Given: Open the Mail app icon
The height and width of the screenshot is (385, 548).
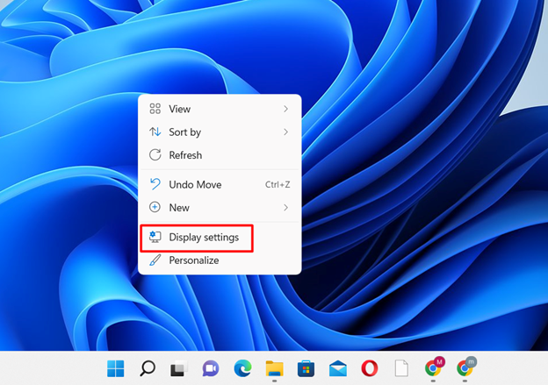Looking at the screenshot, I should click(x=338, y=368).
